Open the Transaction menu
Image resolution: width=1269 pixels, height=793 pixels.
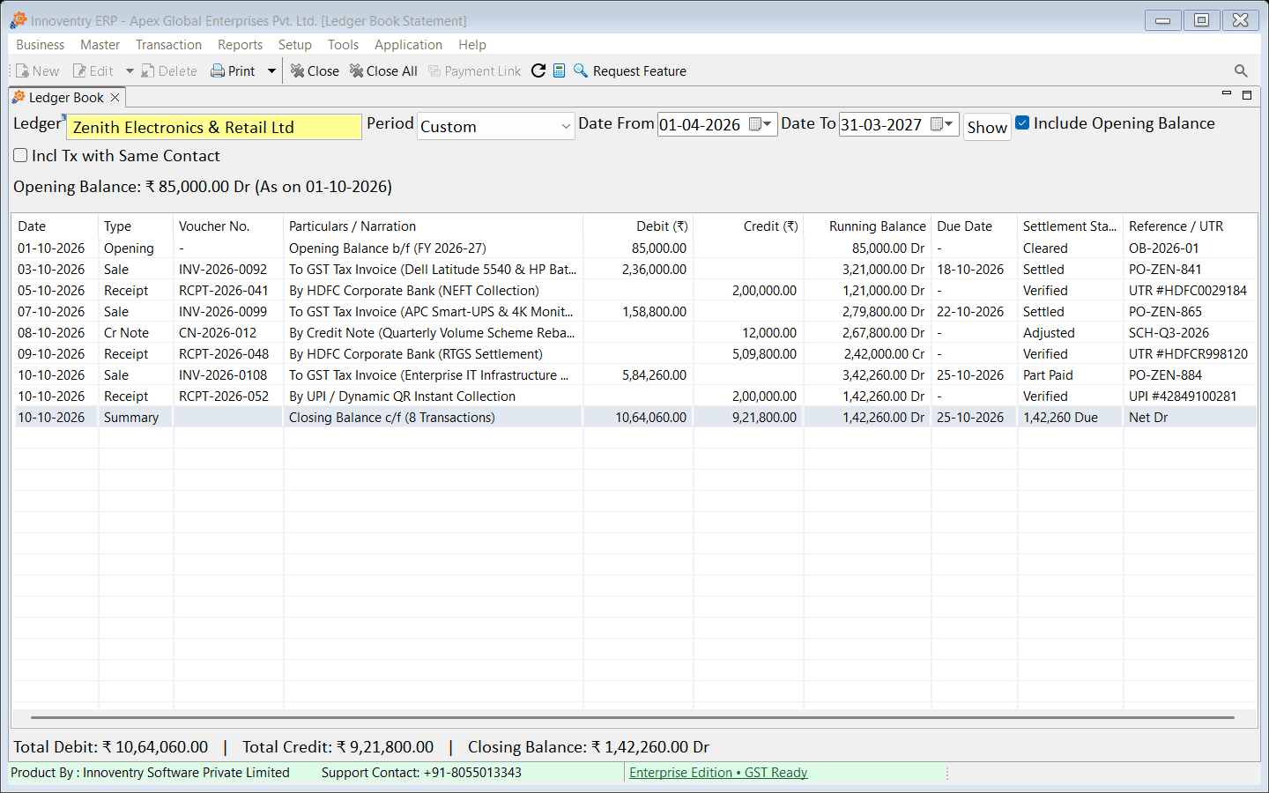(x=168, y=45)
